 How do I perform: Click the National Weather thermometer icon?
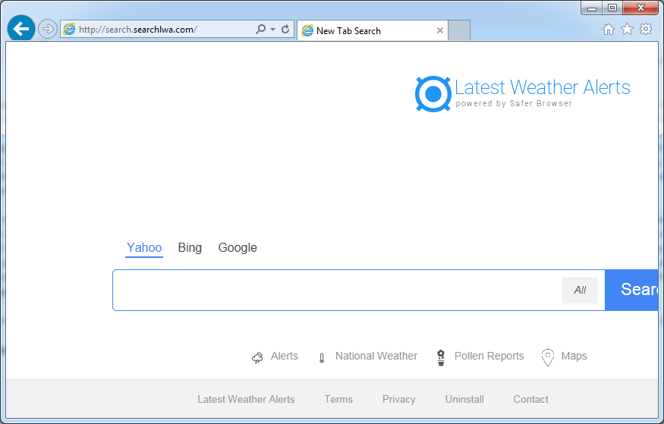coord(322,359)
